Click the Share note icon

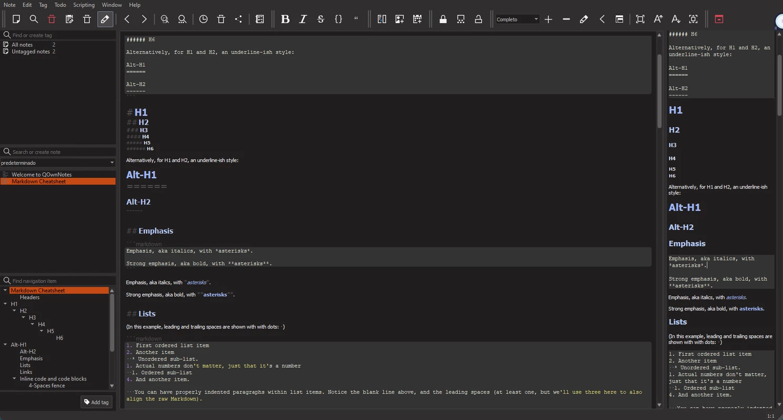click(x=239, y=19)
